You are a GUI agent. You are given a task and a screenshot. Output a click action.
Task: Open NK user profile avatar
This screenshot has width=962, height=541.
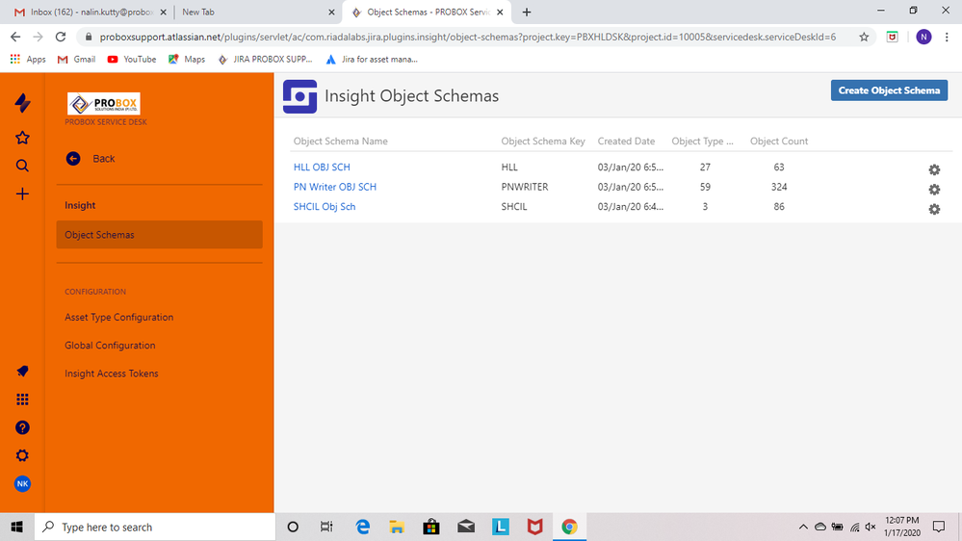click(23, 484)
